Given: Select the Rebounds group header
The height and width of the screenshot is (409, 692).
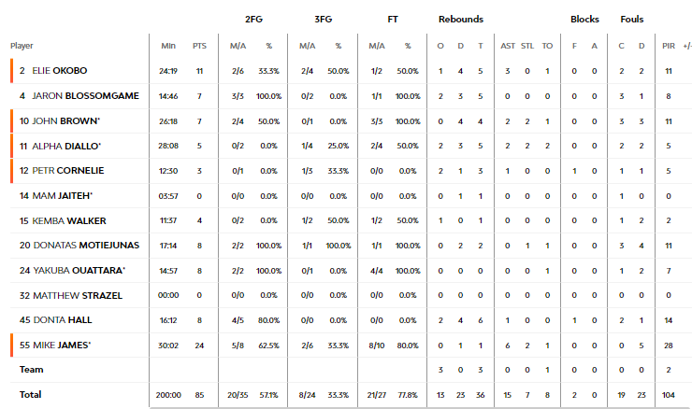Looking at the screenshot, I should click(461, 19).
